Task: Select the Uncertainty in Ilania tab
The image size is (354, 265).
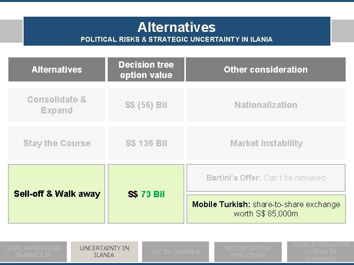Action: pyautogui.click(x=104, y=251)
